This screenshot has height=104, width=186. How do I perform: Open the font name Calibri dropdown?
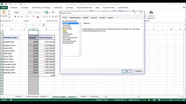[x=28, y=12]
